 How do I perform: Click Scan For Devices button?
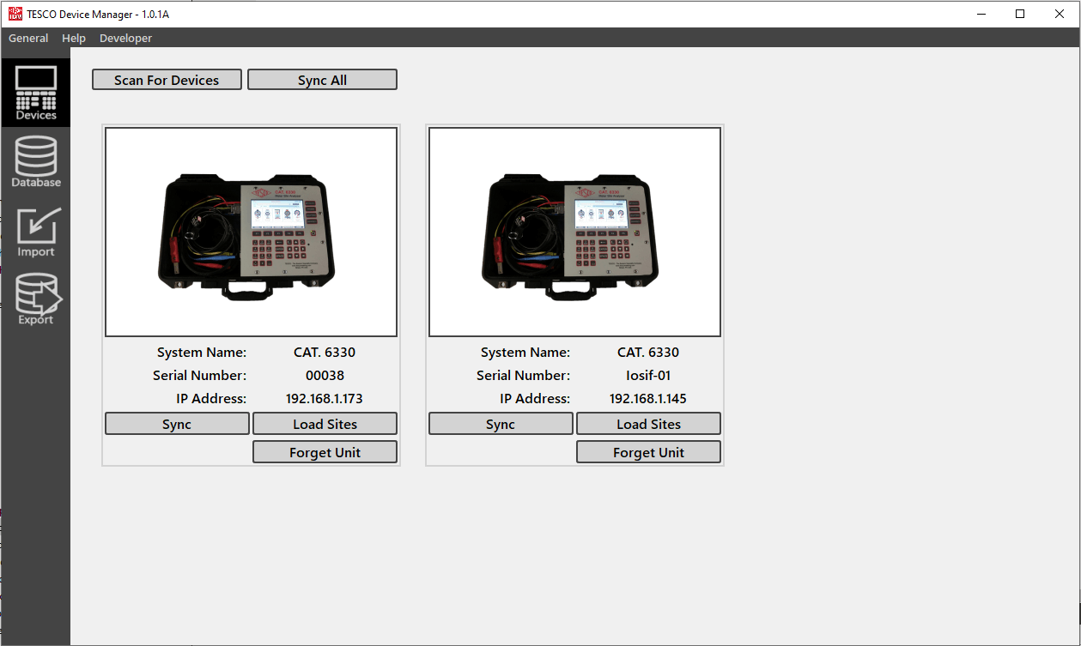pyautogui.click(x=167, y=80)
